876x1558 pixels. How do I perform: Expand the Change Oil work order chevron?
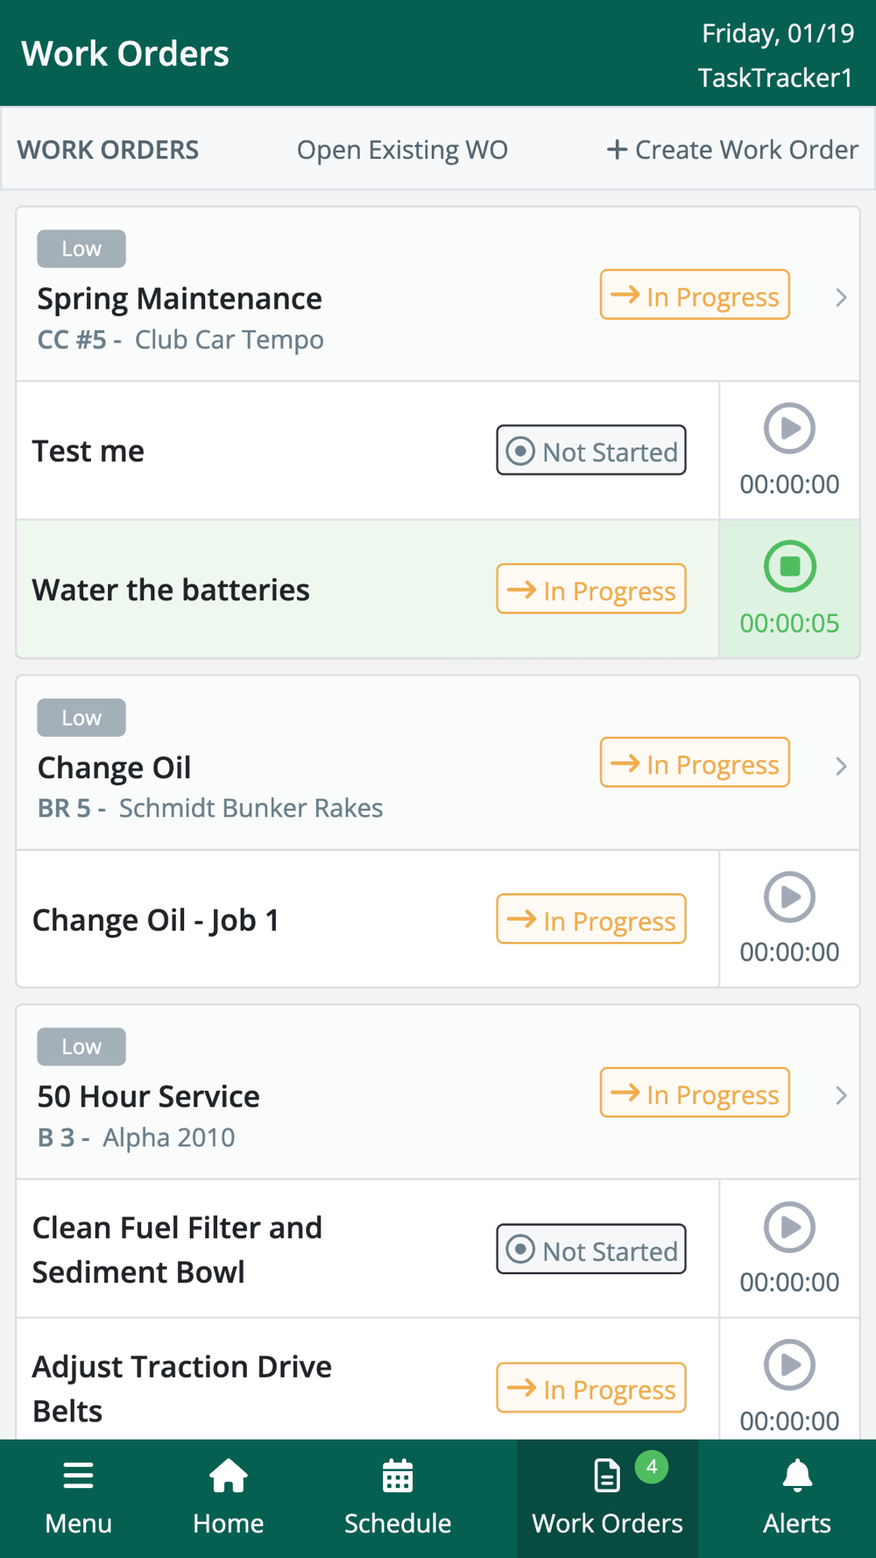(841, 767)
